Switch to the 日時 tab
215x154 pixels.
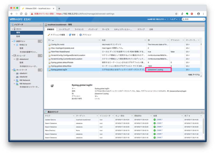151,29
